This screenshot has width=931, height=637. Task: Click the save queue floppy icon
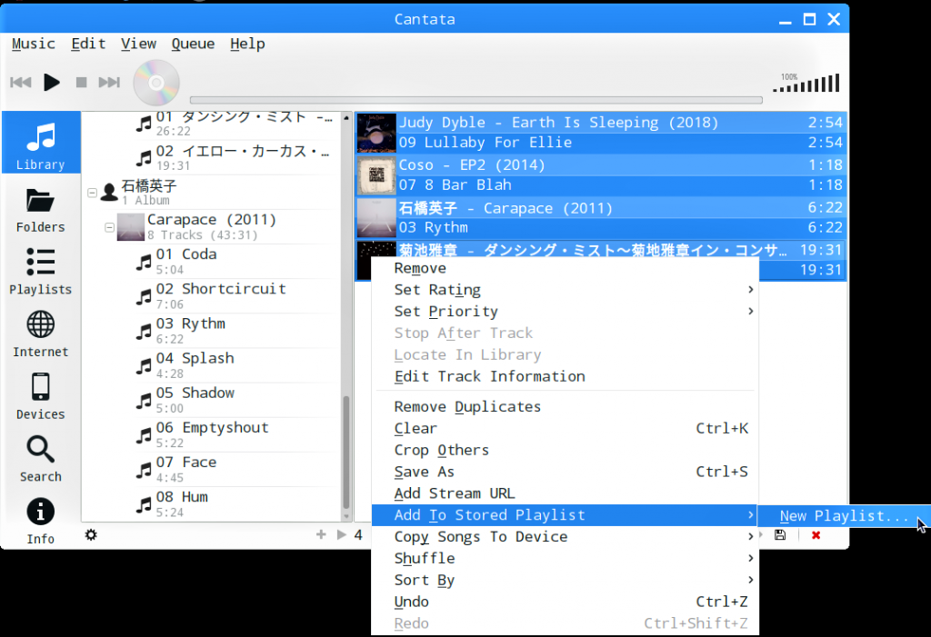coord(780,535)
